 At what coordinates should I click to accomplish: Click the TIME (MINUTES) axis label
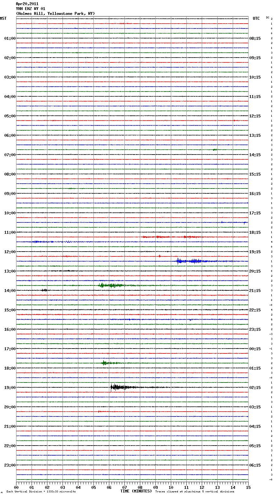click(136, 491)
